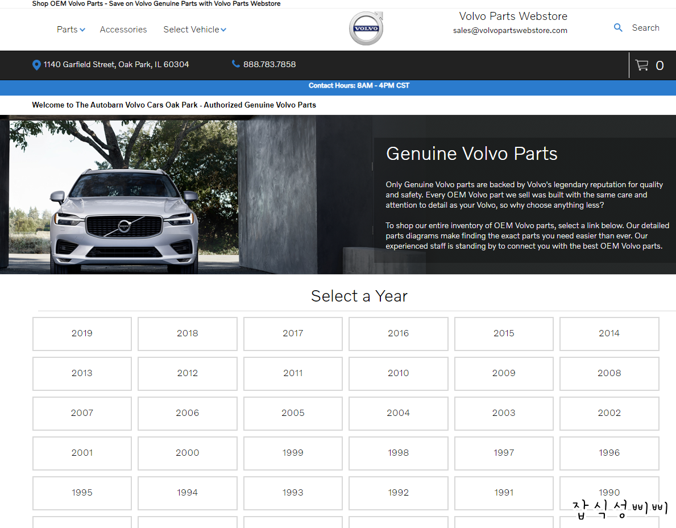Screen dimensions: 676x528
Task: Click the 1140 Garfield Street address
Action: [x=116, y=64]
